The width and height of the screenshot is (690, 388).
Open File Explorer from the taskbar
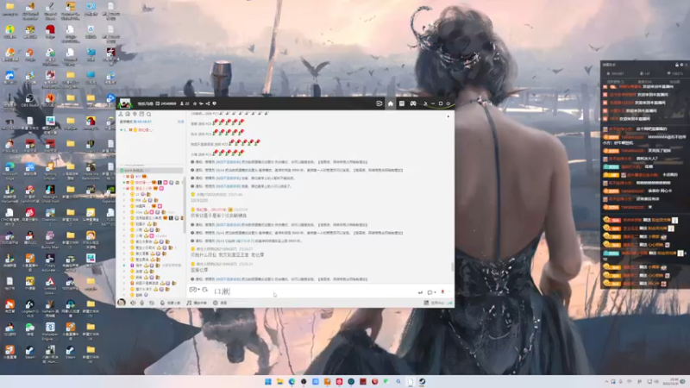coord(279,381)
